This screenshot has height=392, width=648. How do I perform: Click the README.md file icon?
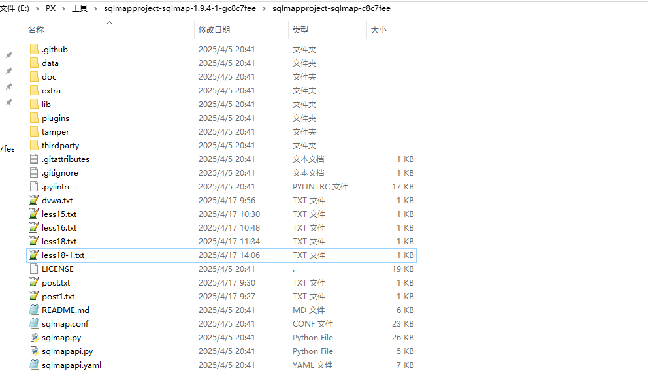34,310
